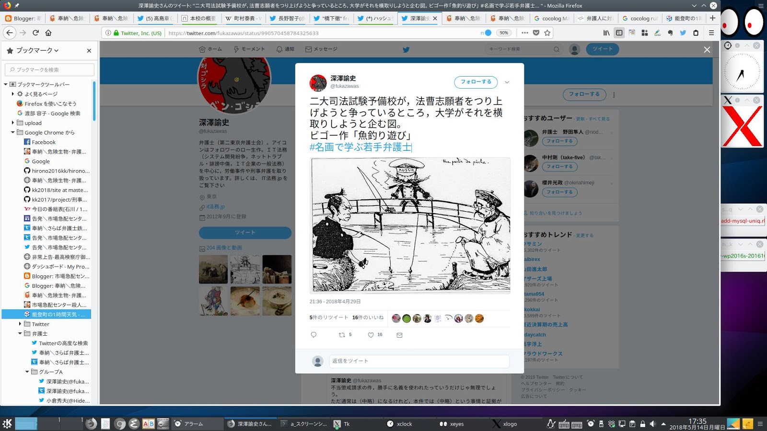Switch to the Blogger tab
The image size is (767, 431).
(23, 18)
